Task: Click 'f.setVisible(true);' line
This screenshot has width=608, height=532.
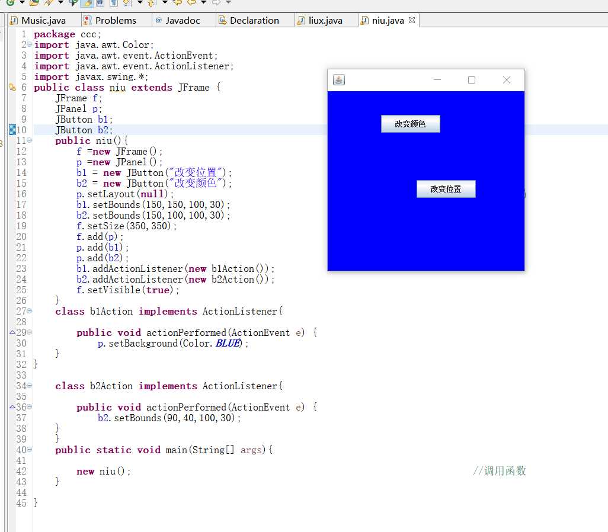Action: [x=127, y=290]
